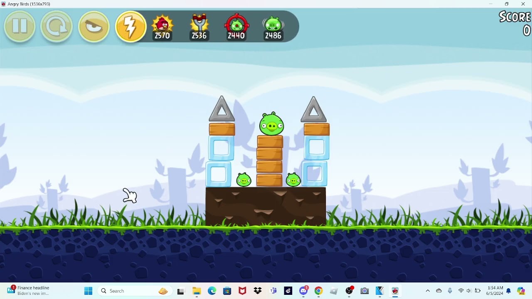Open the Windows Start menu
This screenshot has width=532, height=299.
(x=88, y=291)
